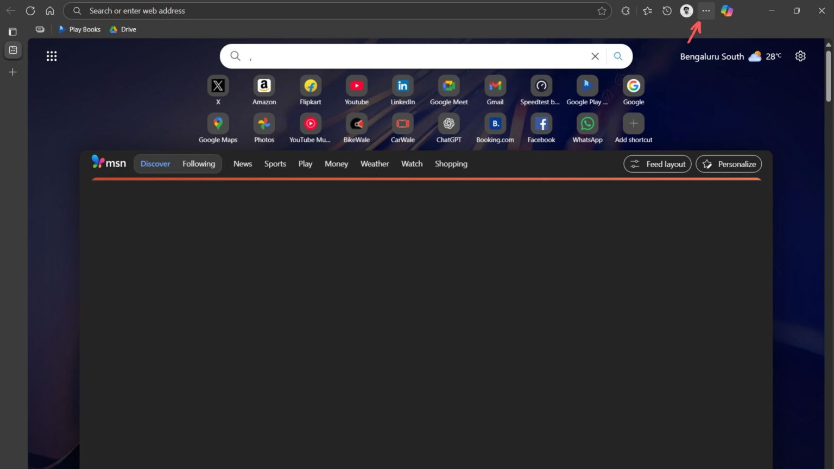This screenshot has width=834, height=469.
Task: Open the Feed layout options
Action: click(x=658, y=164)
